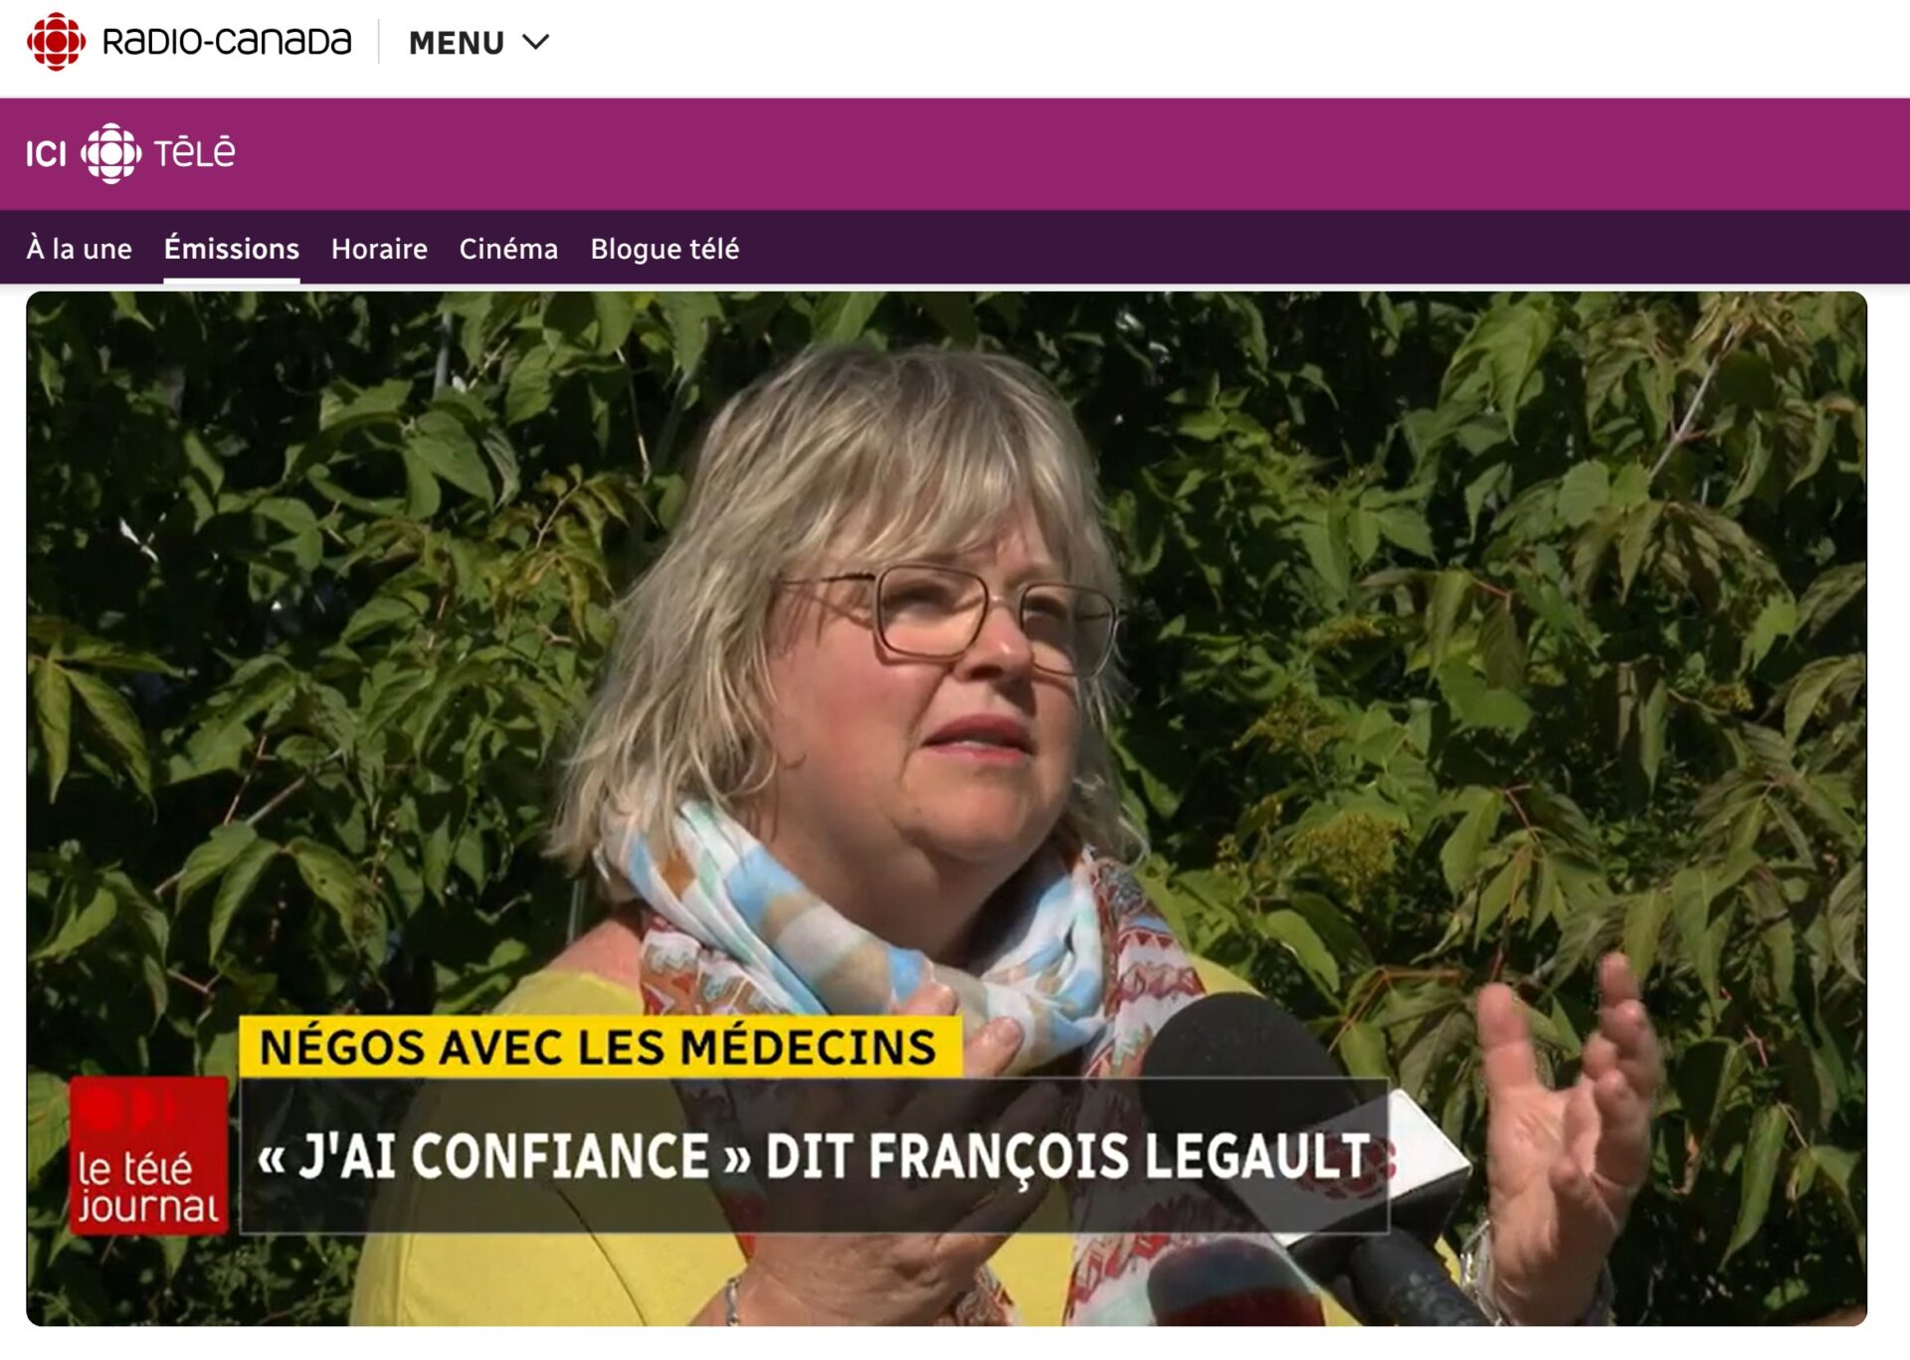Image resolution: width=1910 pixels, height=1360 pixels.
Task: Click the chevron arrow beside MENU
Action: click(535, 43)
